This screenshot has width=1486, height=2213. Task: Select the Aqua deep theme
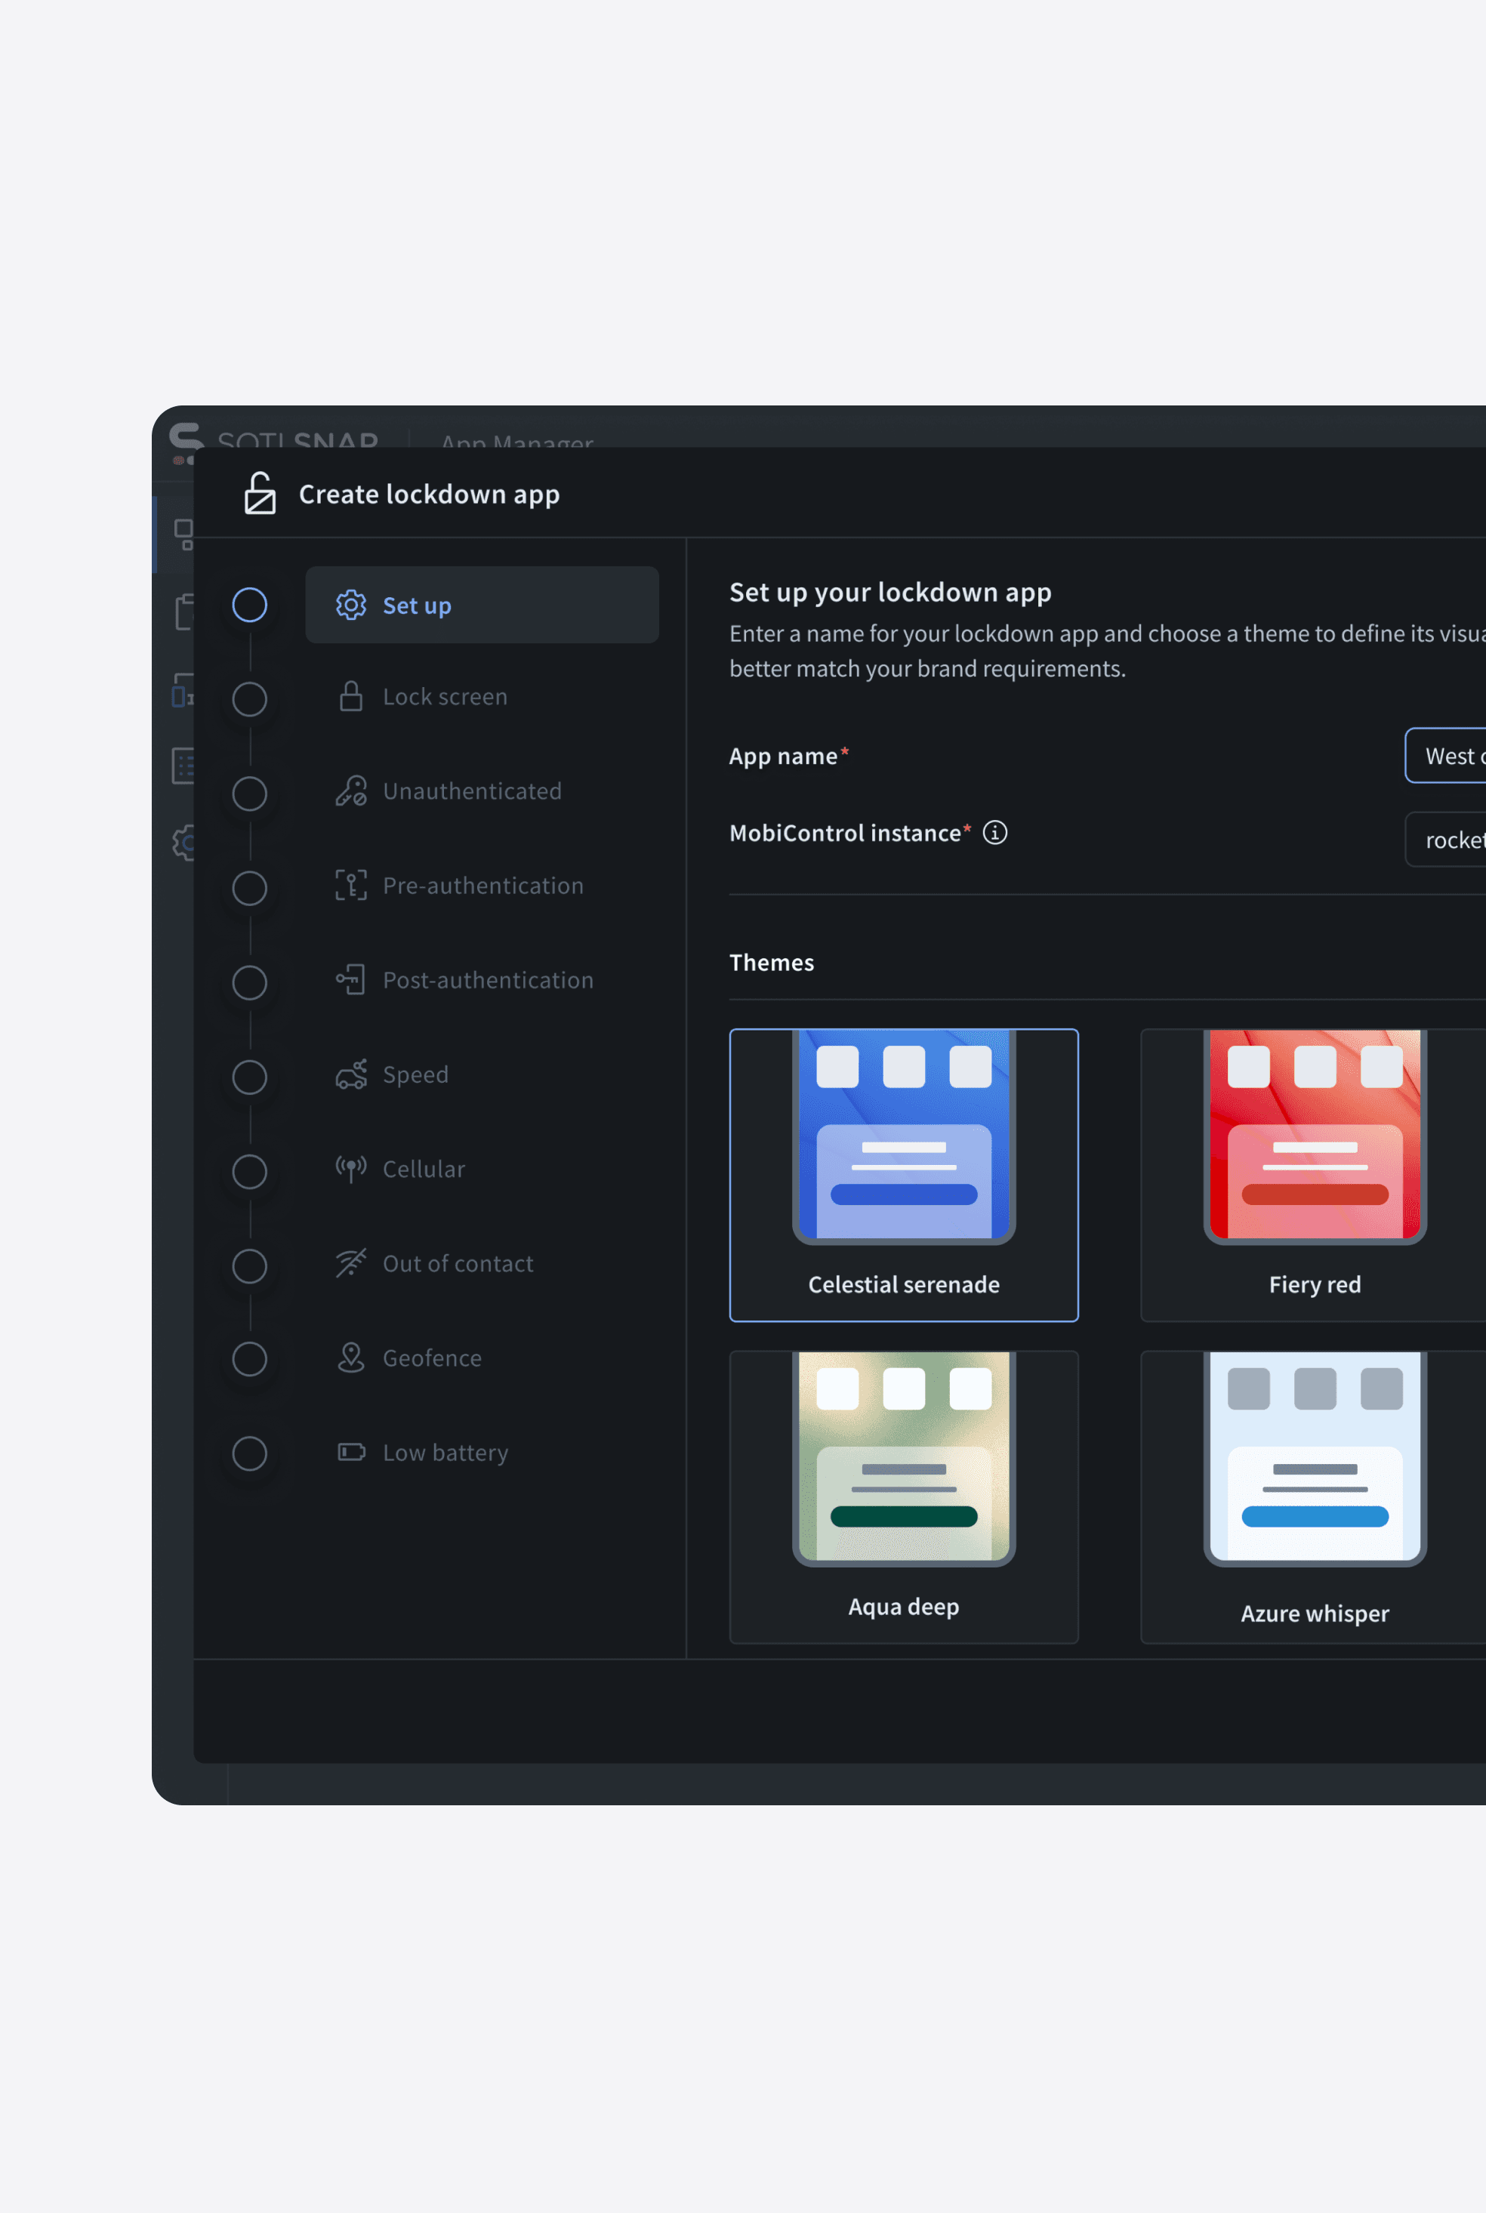pos(903,1496)
